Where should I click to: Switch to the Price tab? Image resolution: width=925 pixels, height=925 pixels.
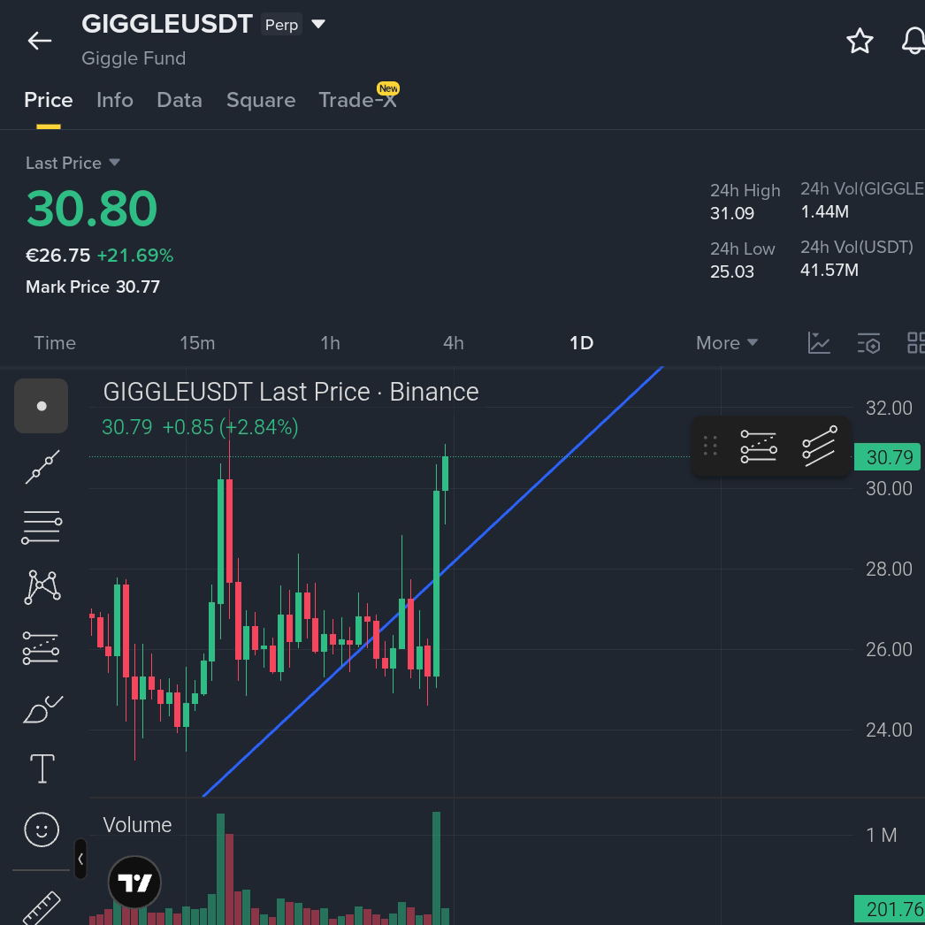pyautogui.click(x=49, y=100)
